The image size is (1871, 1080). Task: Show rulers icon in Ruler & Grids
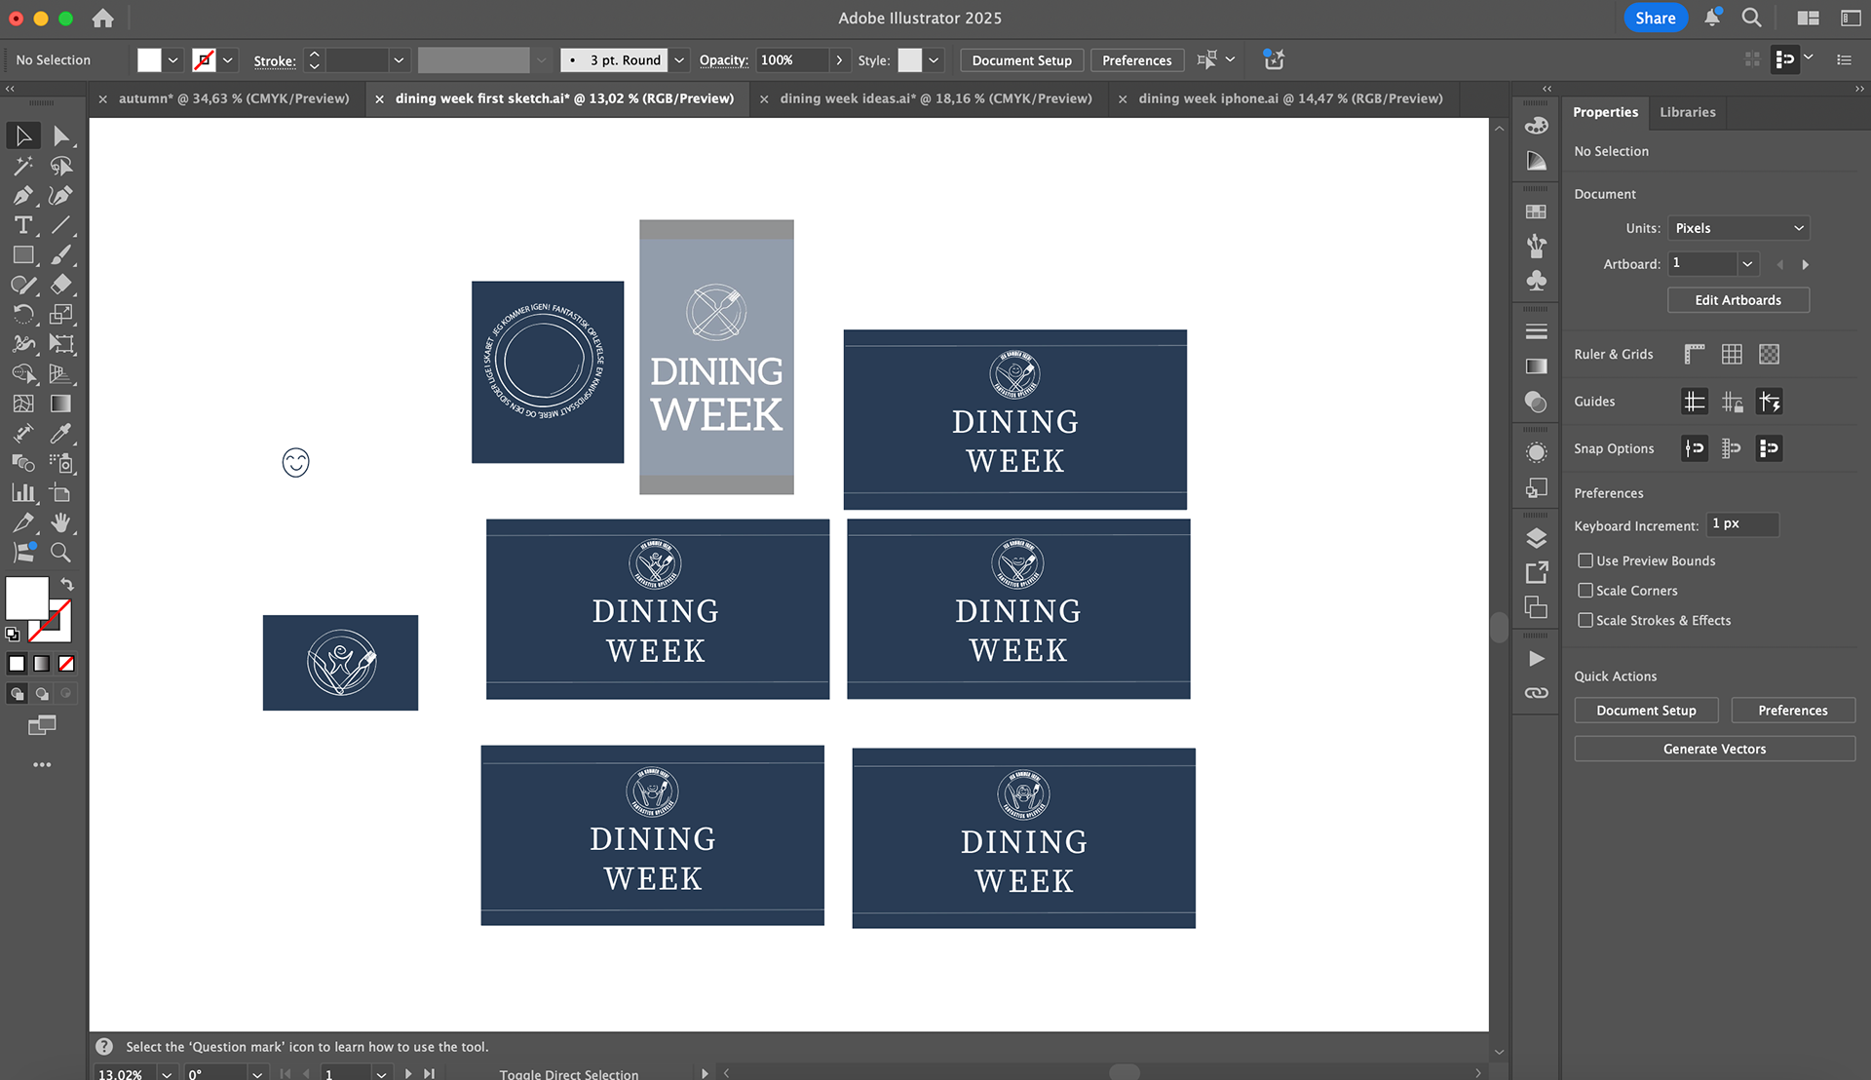[1695, 354]
